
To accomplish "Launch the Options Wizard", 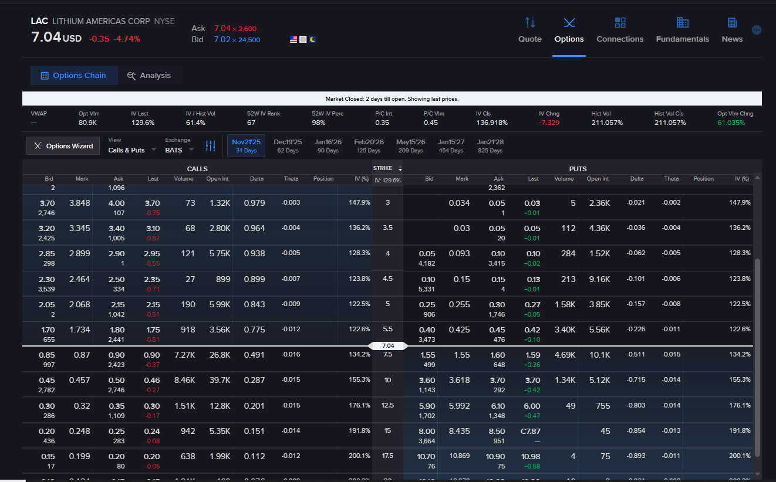I will (x=63, y=146).
